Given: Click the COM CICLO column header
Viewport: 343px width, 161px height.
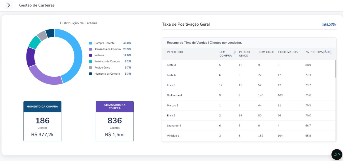Looking at the screenshot, I should [266, 52].
